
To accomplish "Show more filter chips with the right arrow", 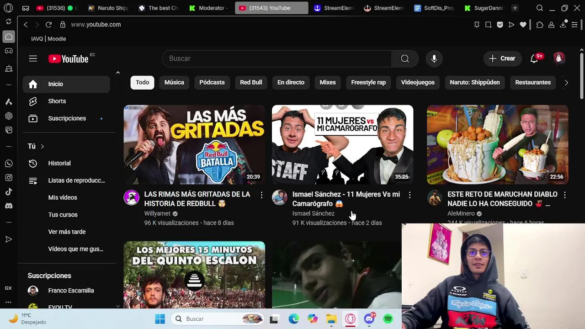I will click(566, 83).
